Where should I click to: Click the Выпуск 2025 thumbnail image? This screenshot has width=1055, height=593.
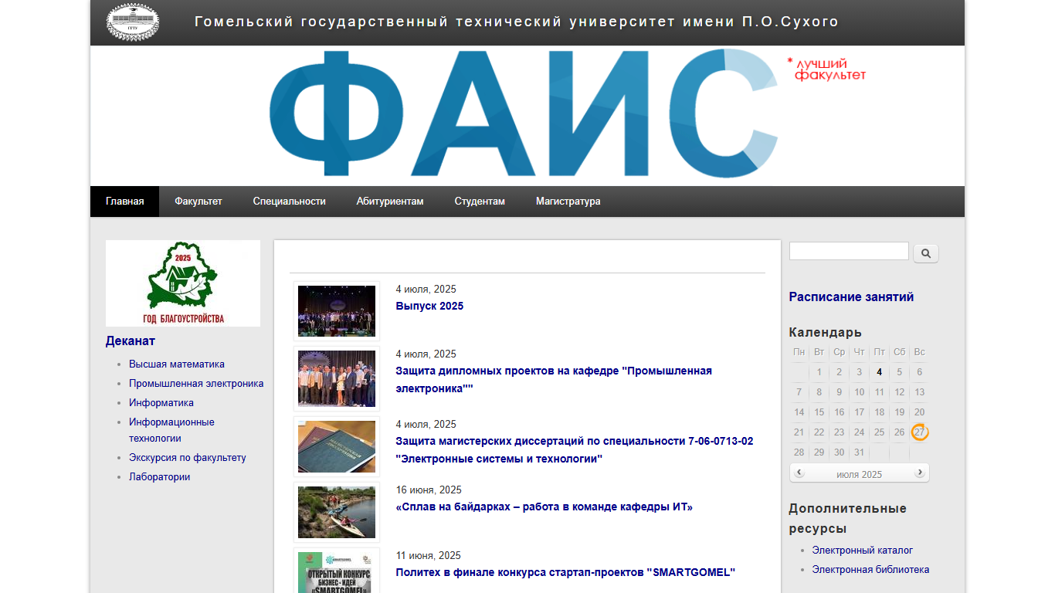coord(337,311)
